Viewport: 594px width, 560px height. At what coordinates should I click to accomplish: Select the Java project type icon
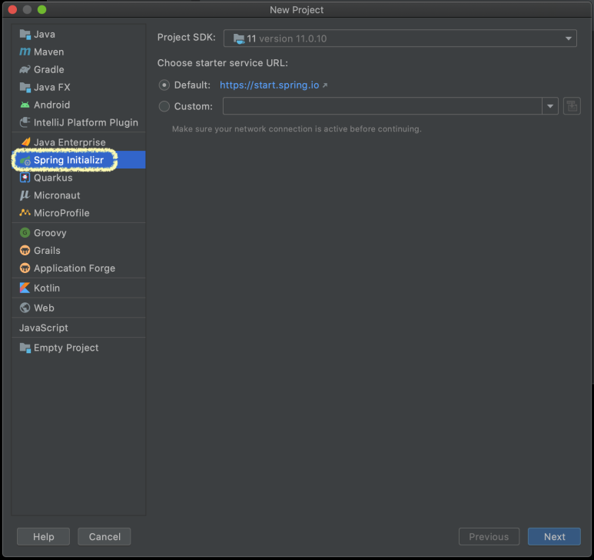(25, 34)
